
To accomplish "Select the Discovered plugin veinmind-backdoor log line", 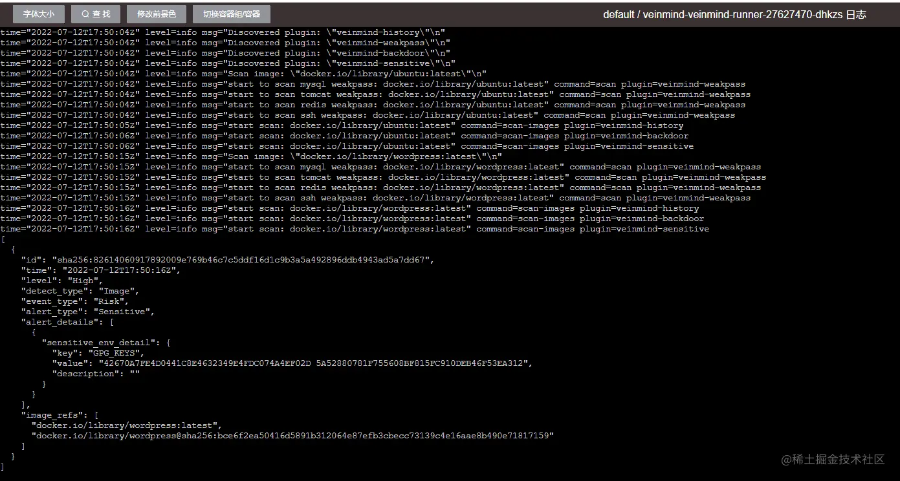I will click(225, 53).
